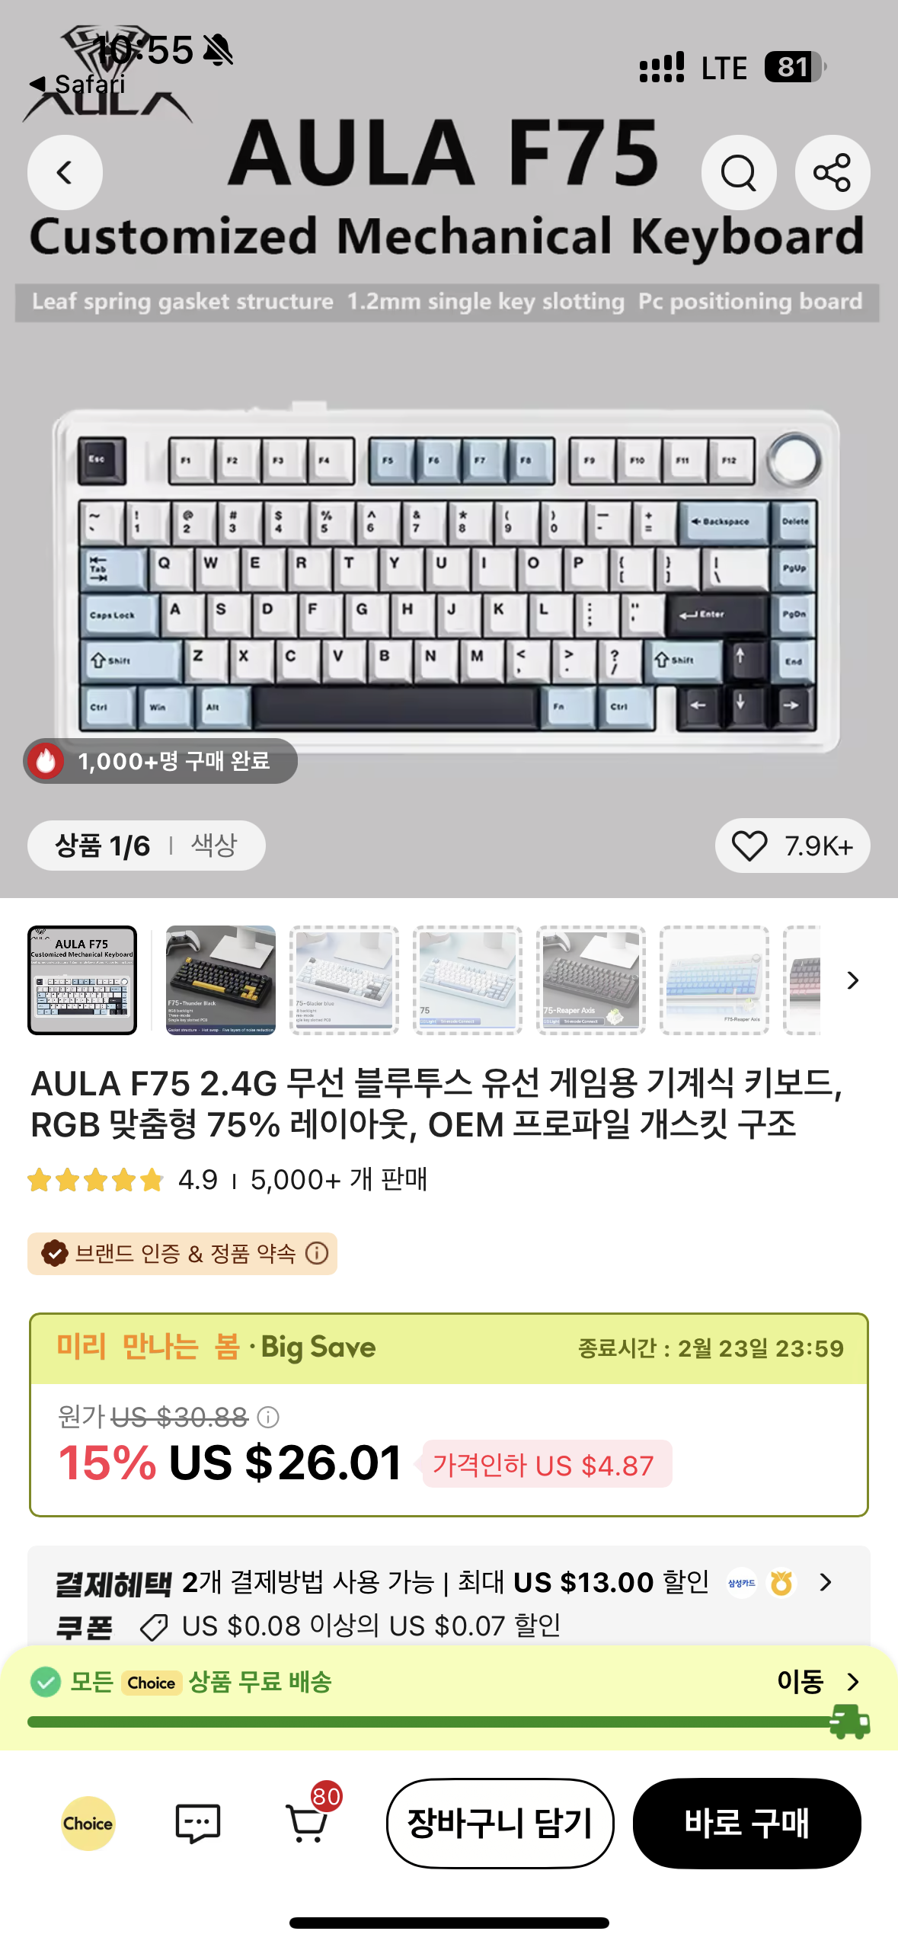The height and width of the screenshot is (1947, 898).
Task: Return to Safari via status bar link
Action: (78, 84)
